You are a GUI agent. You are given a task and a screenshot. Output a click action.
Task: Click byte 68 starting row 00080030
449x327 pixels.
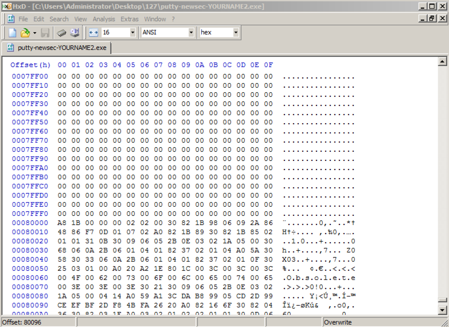point(62,250)
